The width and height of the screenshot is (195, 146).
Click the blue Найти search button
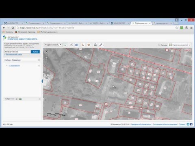pos(35,52)
